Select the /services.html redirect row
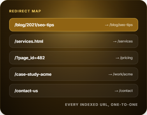The height and width of the screenshot is (115, 147). [73, 41]
